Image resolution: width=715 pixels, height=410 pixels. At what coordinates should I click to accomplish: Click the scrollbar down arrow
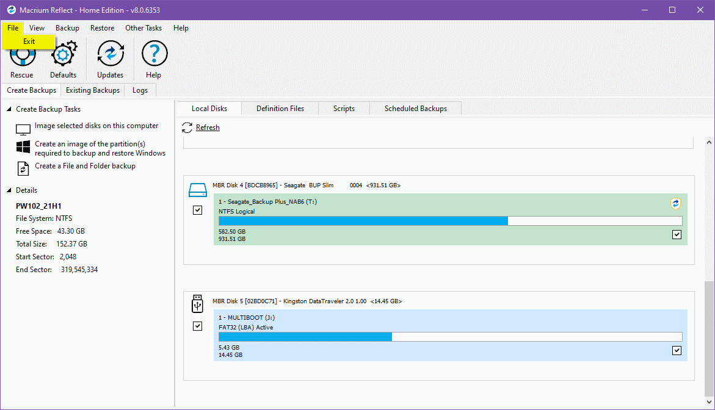click(x=709, y=402)
